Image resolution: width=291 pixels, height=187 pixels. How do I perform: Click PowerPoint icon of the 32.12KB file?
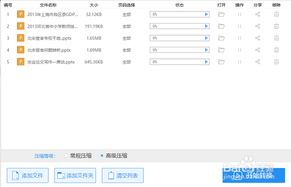pos(20,14)
